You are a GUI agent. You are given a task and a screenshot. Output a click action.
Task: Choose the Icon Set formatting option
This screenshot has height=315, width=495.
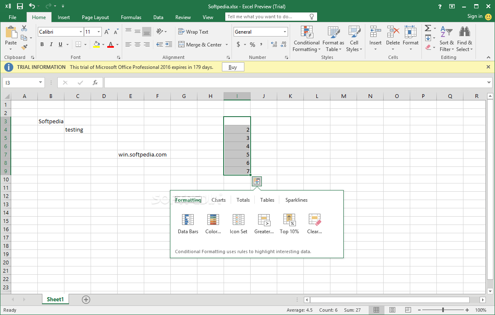click(x=238, y=223)
